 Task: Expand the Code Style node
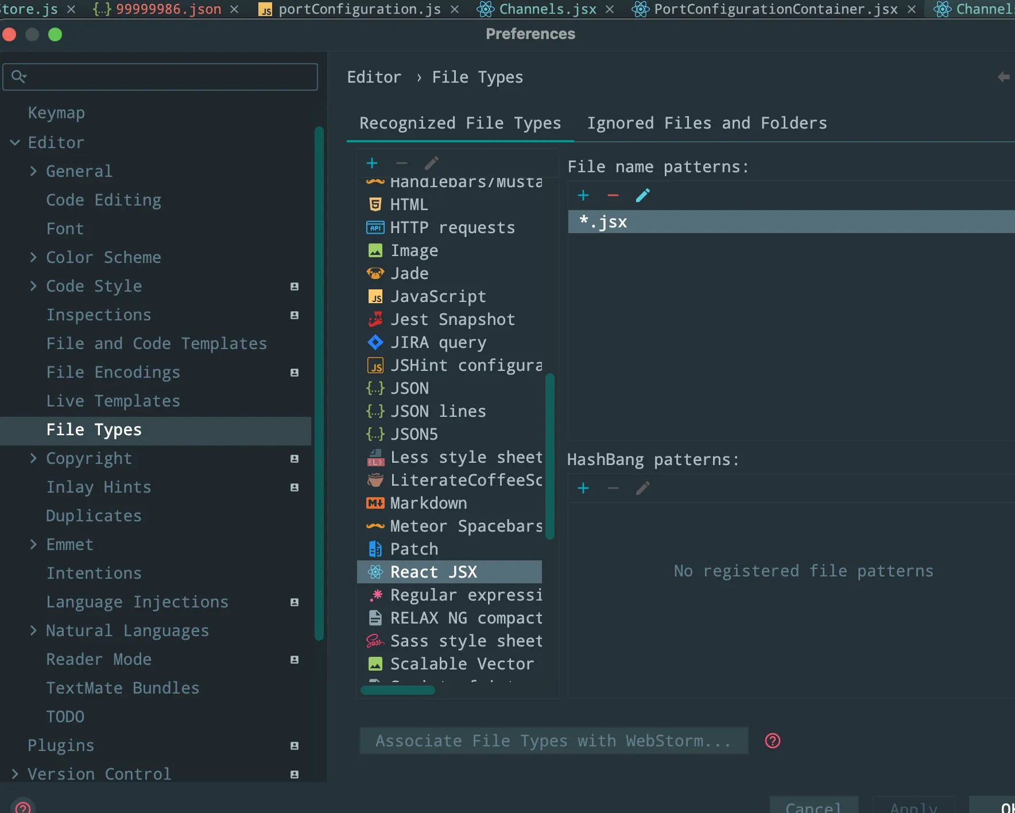[x=33, y=286]
